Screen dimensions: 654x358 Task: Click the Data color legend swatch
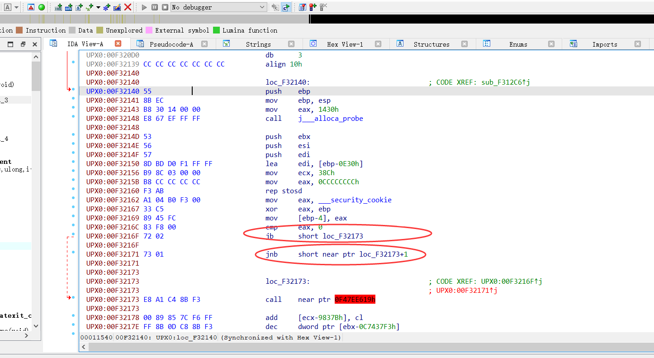(72, 30)
